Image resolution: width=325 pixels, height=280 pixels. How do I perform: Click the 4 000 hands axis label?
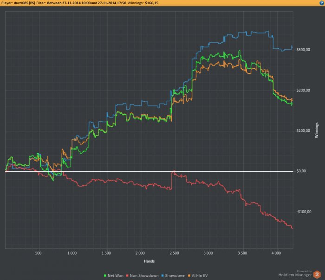click(276, 253)
